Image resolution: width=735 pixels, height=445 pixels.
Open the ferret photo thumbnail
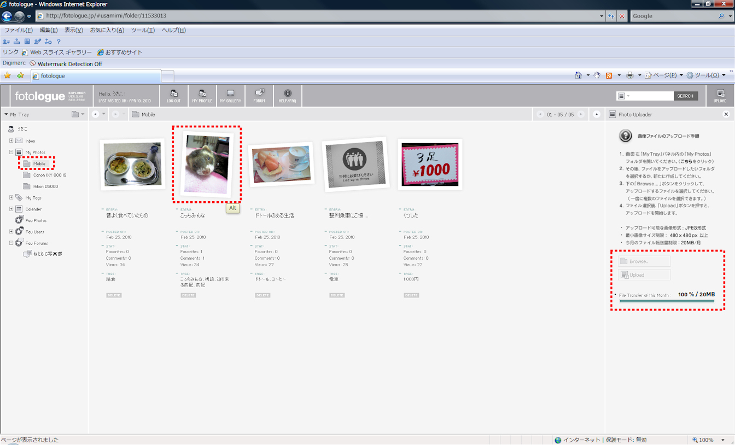[207, 165]
